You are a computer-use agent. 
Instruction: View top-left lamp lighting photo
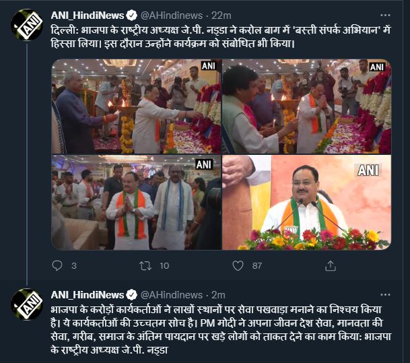136,106
